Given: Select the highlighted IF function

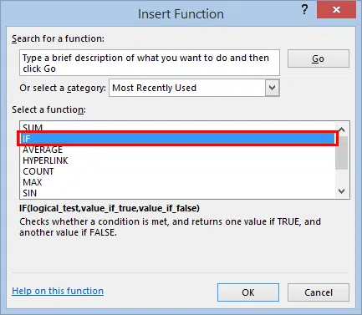Looking at the screenshot, I should pyautogui.click(x=177, y=139).
